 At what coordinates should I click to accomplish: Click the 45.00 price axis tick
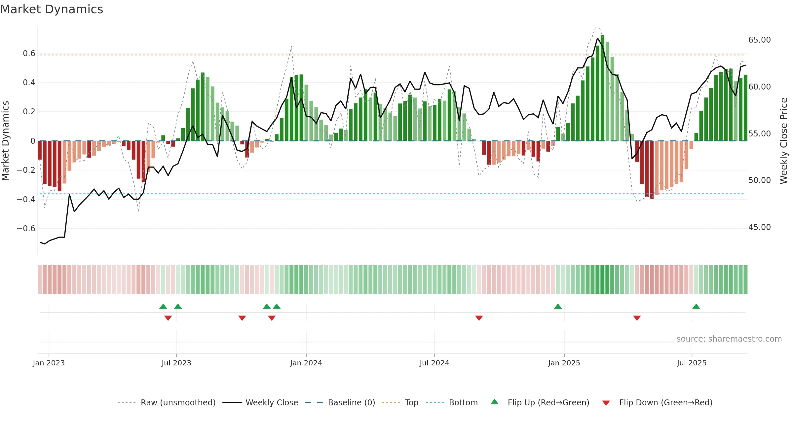[x=760, y=227]
